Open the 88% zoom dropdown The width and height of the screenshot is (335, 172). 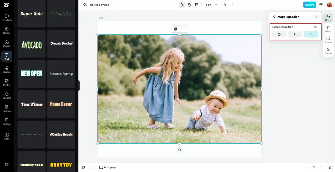tap(211, 5)
